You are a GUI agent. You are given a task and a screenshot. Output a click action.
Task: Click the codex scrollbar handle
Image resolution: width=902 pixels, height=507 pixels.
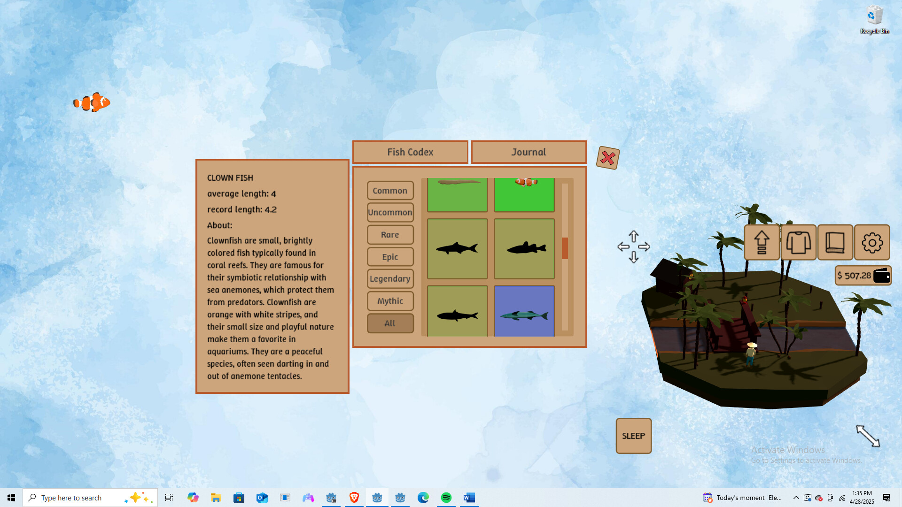[565, 248]
